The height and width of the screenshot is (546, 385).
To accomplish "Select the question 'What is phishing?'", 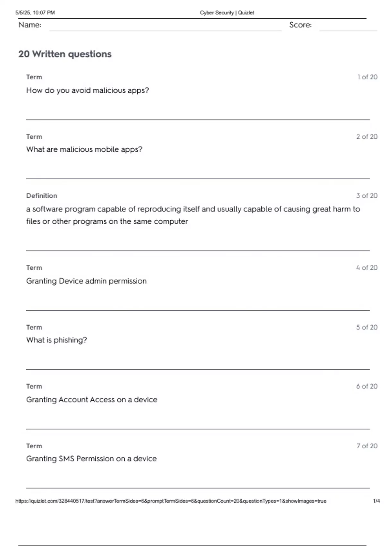I will tap(56, 340).
